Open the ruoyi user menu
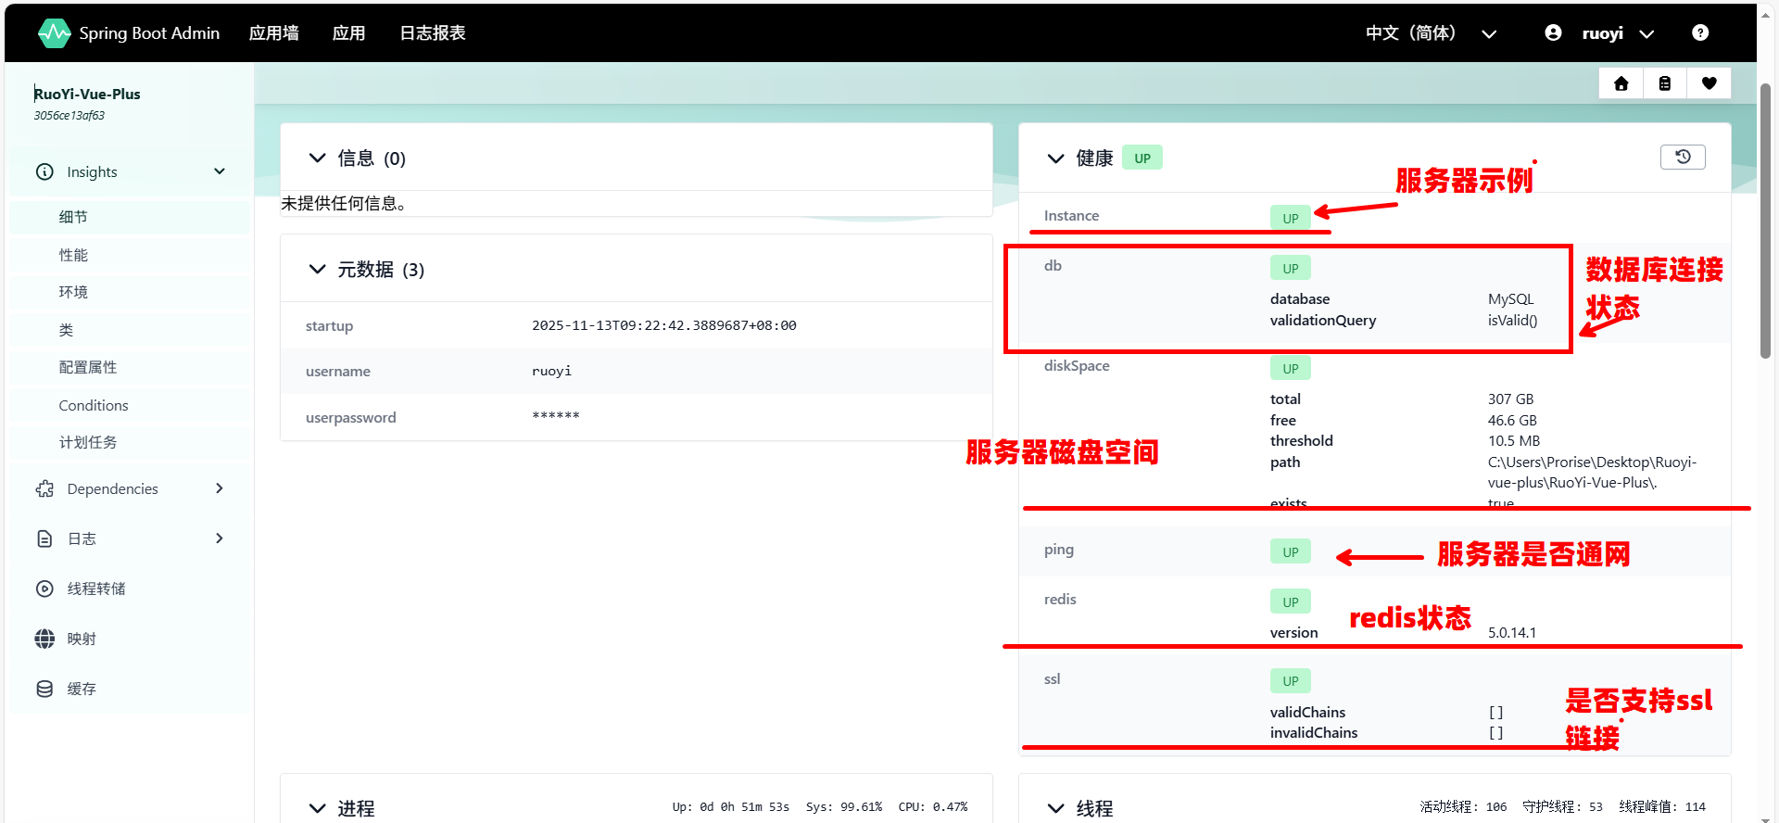Viewport: 1779px width, 823px height. 1601,33
